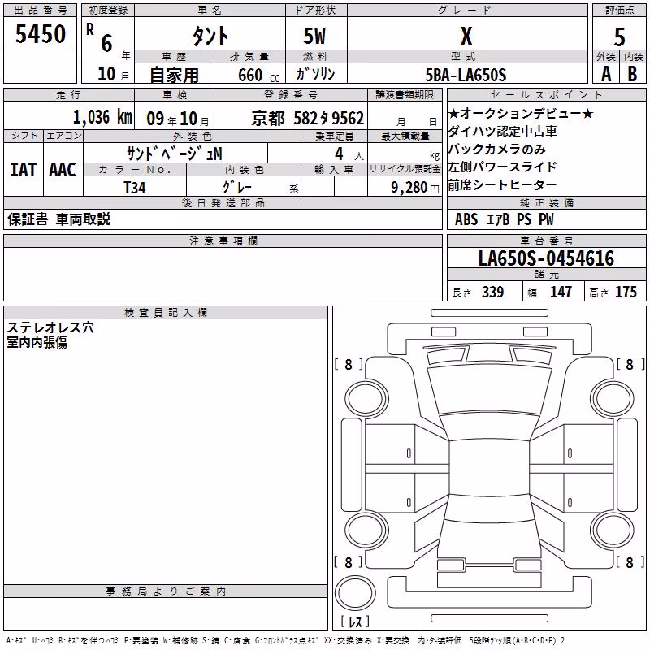Click color number T34
The width and height of the screenshot is (650, 650).
135,188
